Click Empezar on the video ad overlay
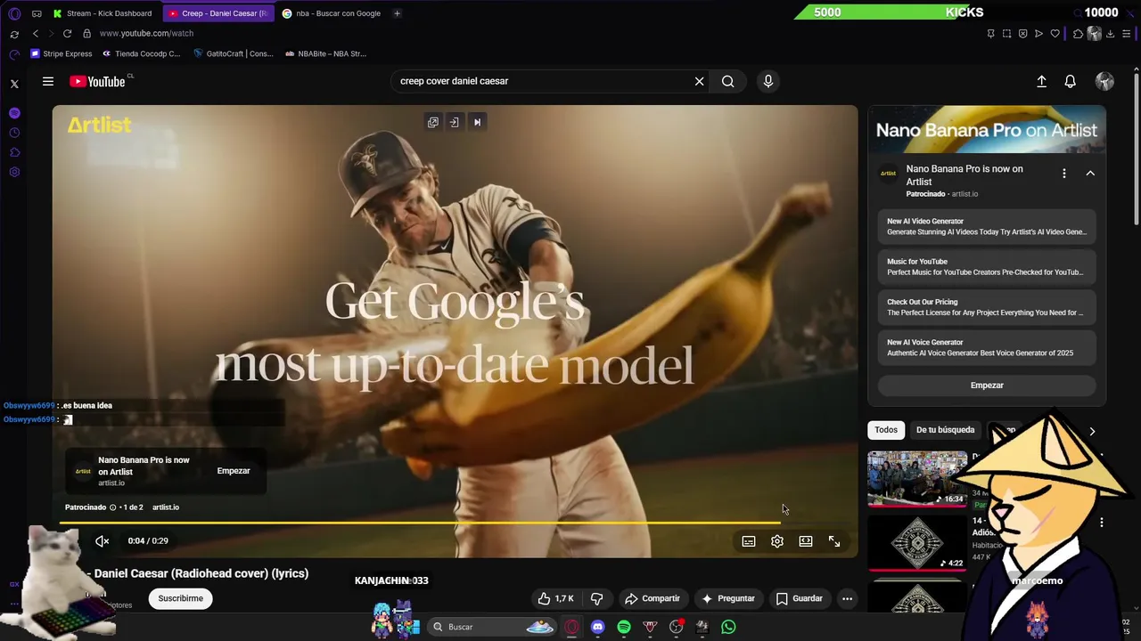1141x641 pixels. (x=234, y=471)
